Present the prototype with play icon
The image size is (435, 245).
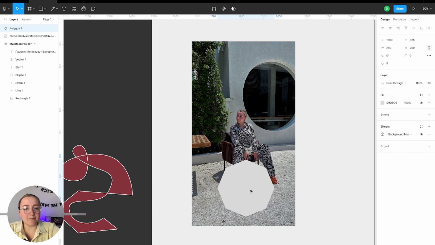pyautogui.click(x=414, y=9)
